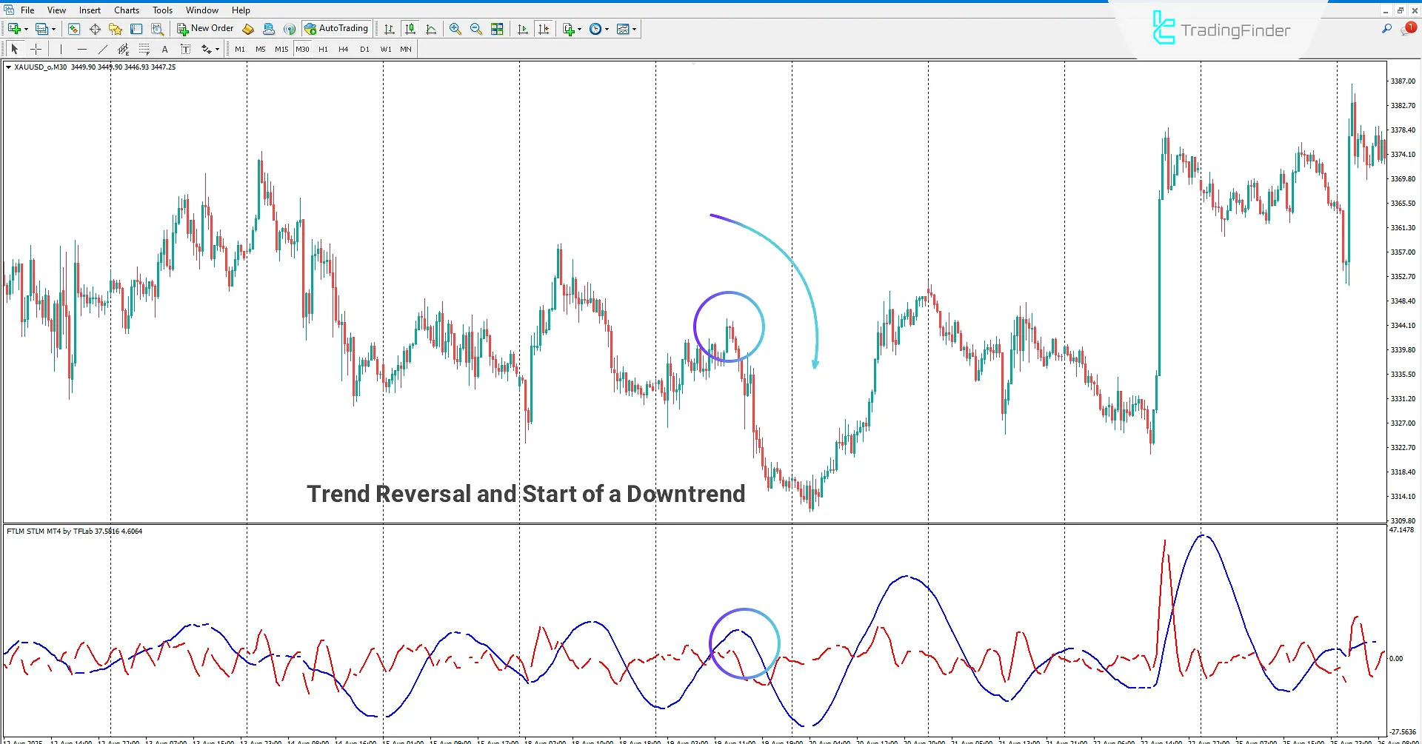This screenshot has height=744, width=1422.
Task: Pick the Fibonacci retracement drawing tool
Action: pyautogui.click(x=144, y=49)
